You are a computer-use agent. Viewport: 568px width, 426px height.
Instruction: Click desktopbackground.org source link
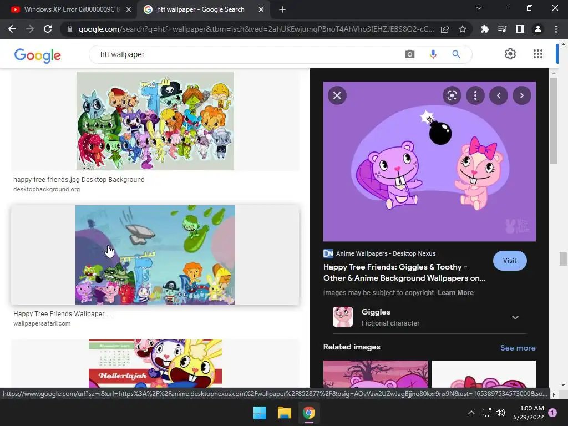pyautogui.click(x=47, y=190)
